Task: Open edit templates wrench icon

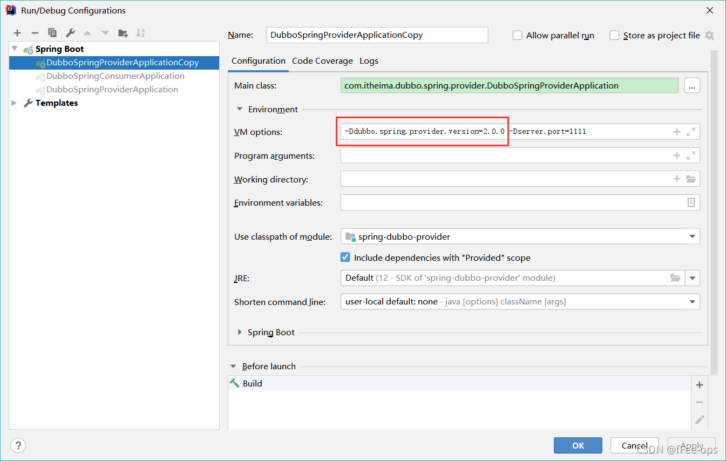Action: click(70, 33)
